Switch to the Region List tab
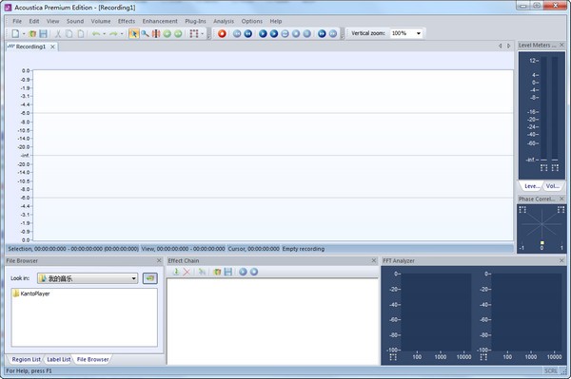The height and width of the screenshot is (379, 571). click(x=26, y=359)
